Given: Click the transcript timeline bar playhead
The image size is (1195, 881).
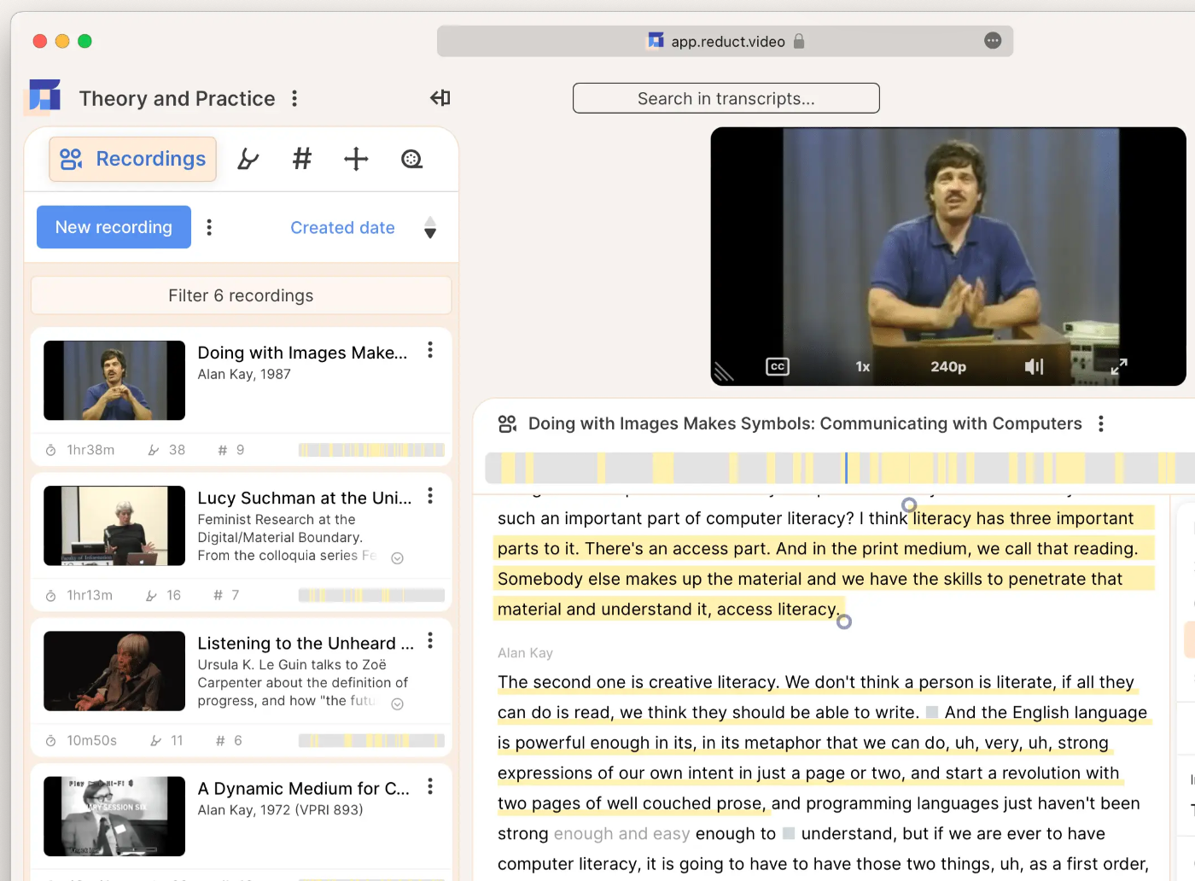Looking at the screenshot, I should 846,468.
